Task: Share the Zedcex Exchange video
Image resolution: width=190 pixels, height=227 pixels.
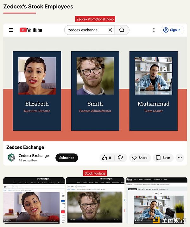Action: point(140,158)
